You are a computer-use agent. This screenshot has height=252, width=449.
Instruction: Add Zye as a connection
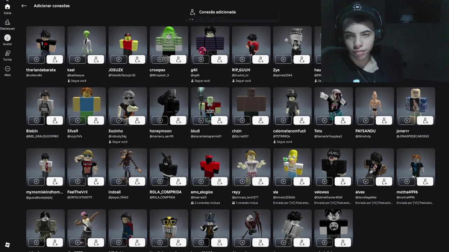[x=302, y=59]
